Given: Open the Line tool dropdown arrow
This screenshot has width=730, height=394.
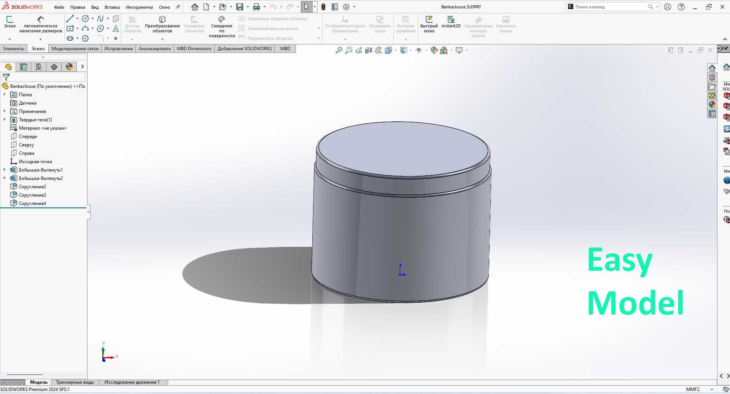Looking at the screenshot, I should pos(77,19).
